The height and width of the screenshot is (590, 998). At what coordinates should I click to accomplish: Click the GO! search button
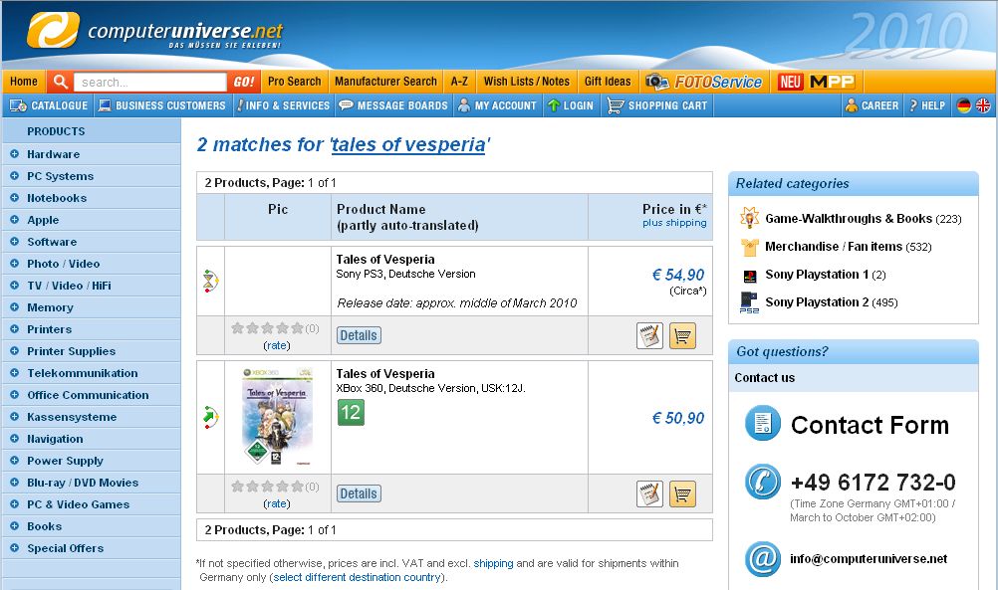click(244, 82)
